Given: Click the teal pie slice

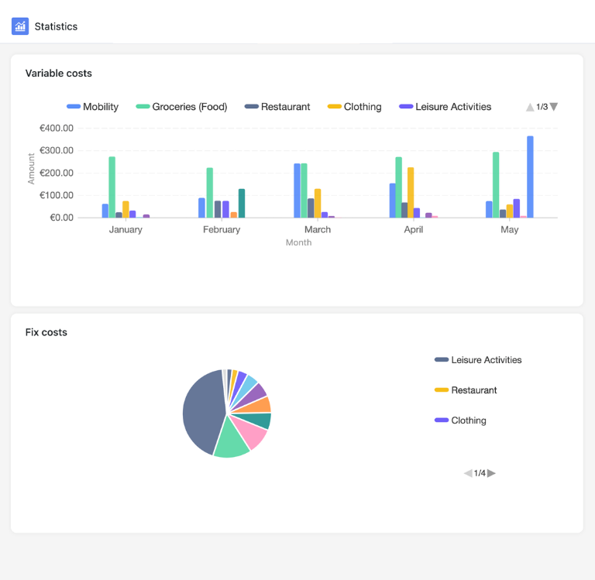Looking at the screenshot, I should [x=256, y=420].
